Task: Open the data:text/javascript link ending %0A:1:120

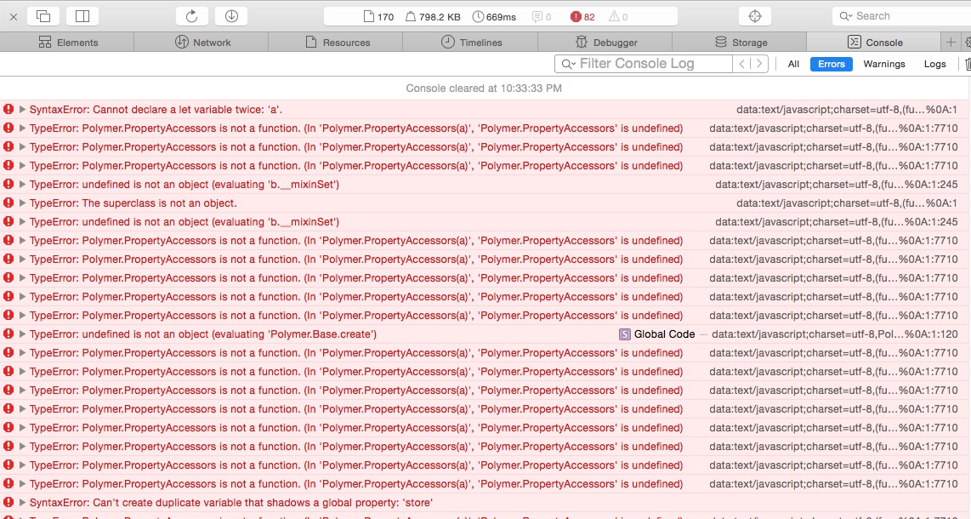Action: tap(835, 334)
